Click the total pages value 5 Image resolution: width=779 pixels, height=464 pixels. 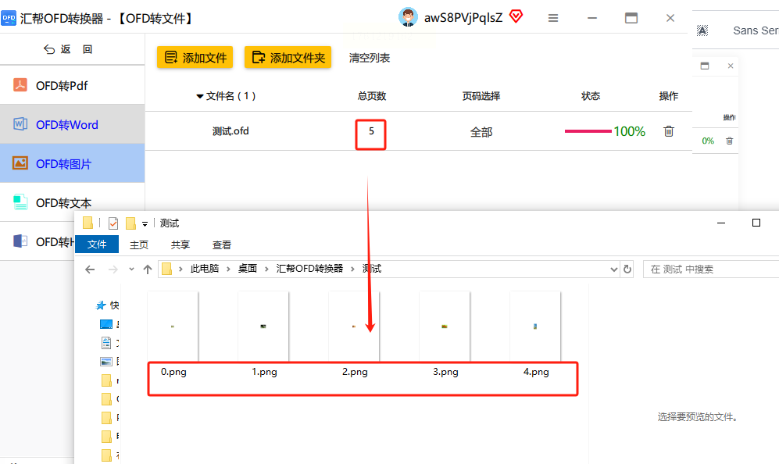(x=371, y=131)
